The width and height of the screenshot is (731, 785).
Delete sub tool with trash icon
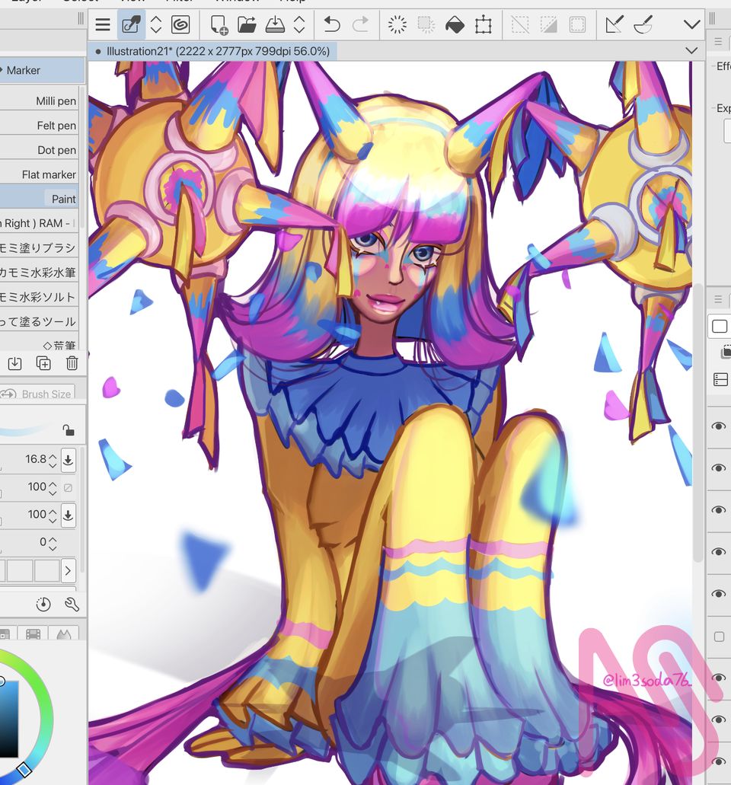coord(72,363)
